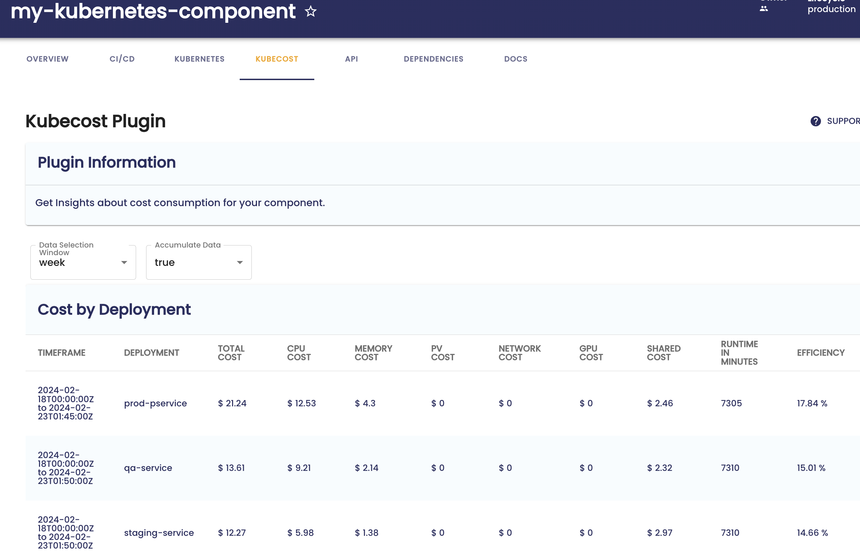Click the owner group icon in header

click(764, 9)
